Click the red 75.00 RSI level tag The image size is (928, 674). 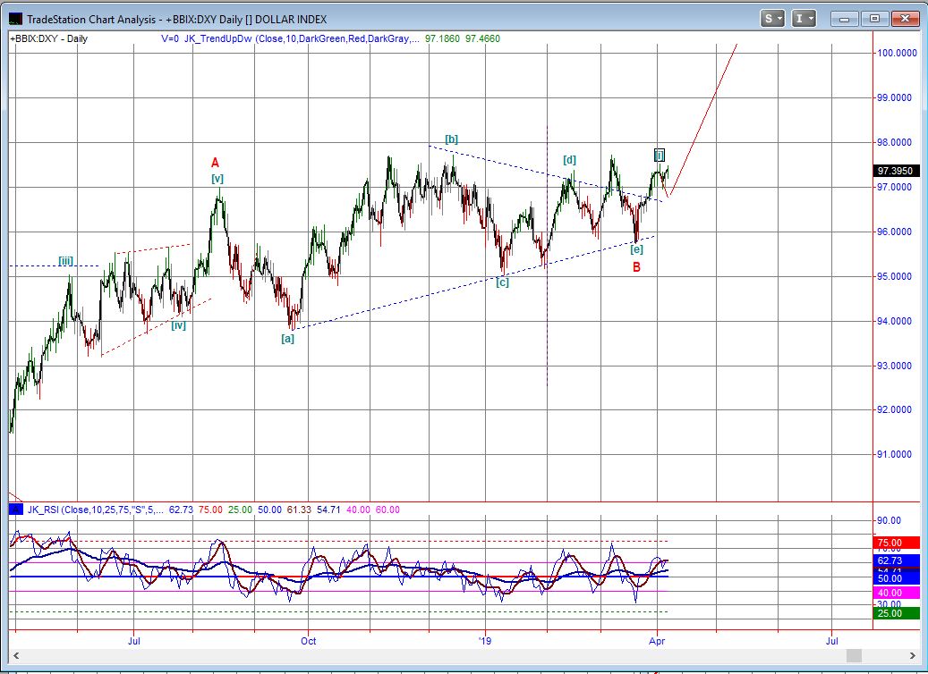pos(896,542)
